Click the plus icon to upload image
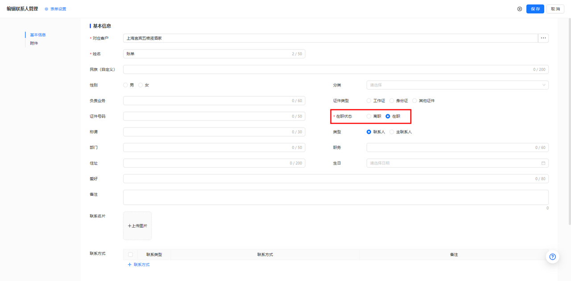571x281 pixels. pyautogui.click(x=129, y=226)
